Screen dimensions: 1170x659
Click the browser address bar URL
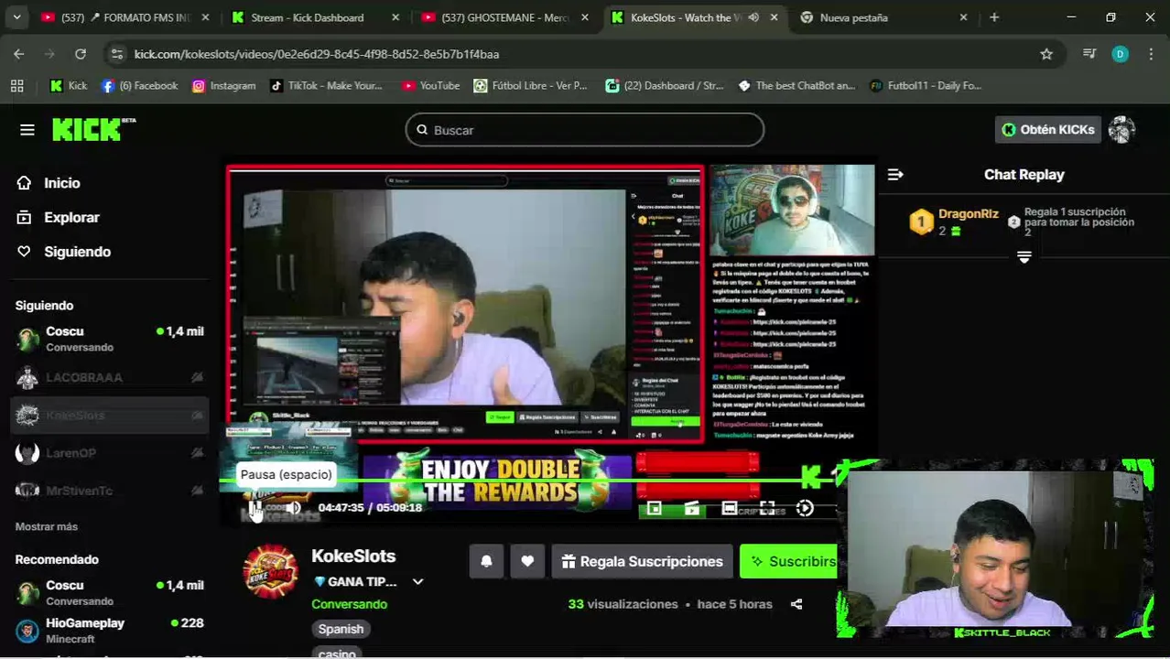pyautogui.click(x=317, y=54)
